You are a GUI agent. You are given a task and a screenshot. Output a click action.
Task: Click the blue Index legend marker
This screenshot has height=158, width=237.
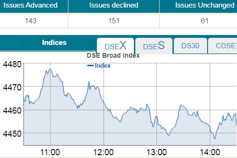[x=91, y=66]
